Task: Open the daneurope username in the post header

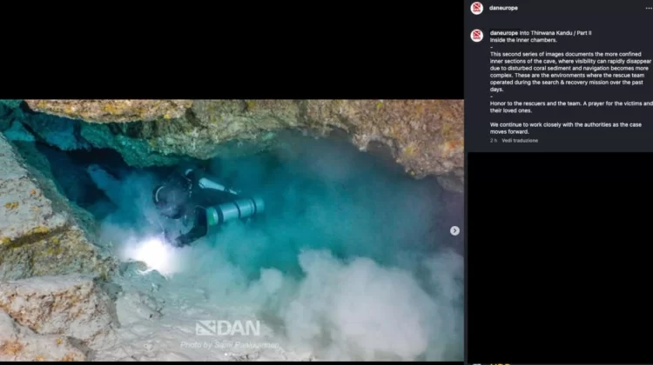Action: point(503,8)
